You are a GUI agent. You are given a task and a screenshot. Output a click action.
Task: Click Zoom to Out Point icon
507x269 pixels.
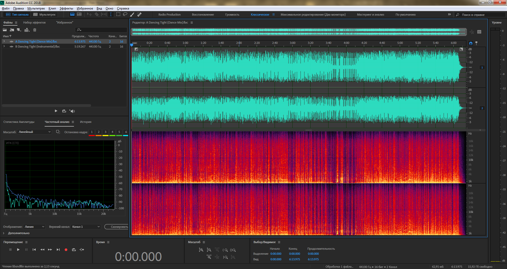225,257
